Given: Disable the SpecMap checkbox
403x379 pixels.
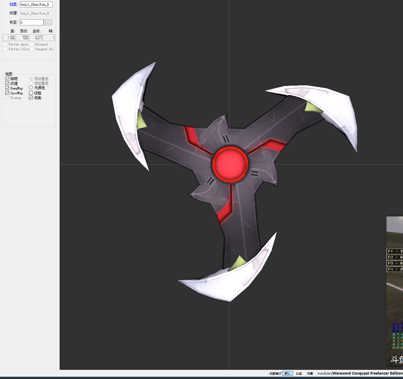Looking at the screenshot, I should coord(7,93).
